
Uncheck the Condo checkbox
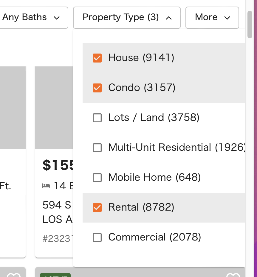tap(97, 88)
